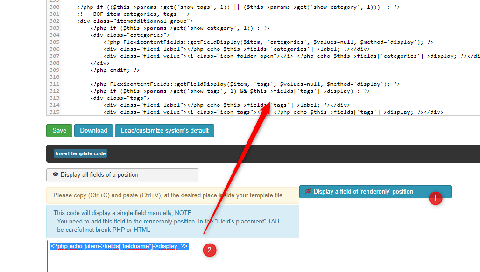Image resolution: width=480 pixels, height=272 pixels.
Task: Open Load/customize system's default
Action: (164, 131)
